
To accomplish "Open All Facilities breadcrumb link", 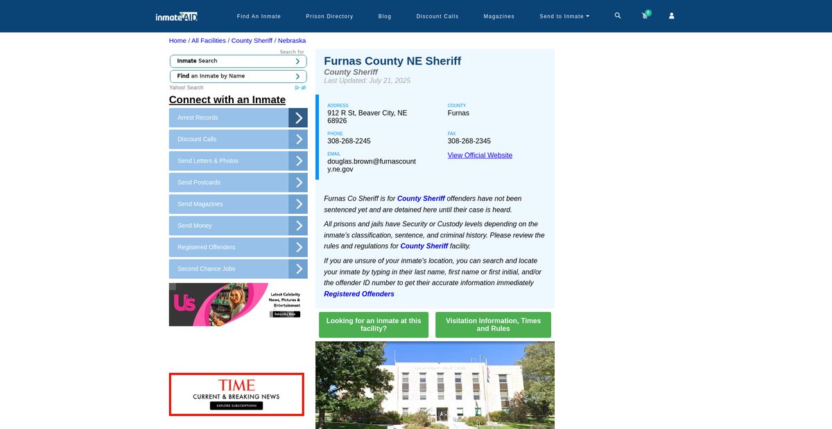I will pyautogui.click(x=209, y=41).
